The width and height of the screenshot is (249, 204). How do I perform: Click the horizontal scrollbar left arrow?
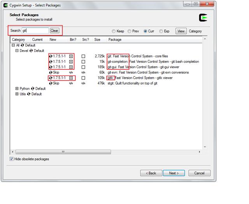click(13, 152)
